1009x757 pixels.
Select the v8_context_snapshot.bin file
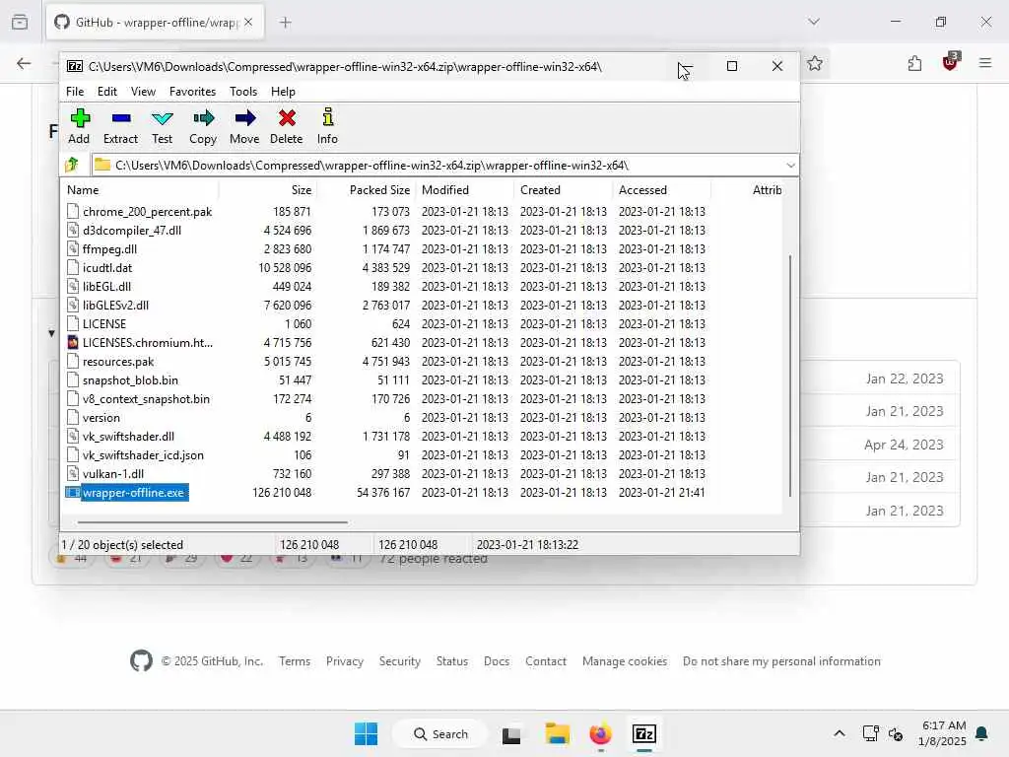(x=146, y=398)
